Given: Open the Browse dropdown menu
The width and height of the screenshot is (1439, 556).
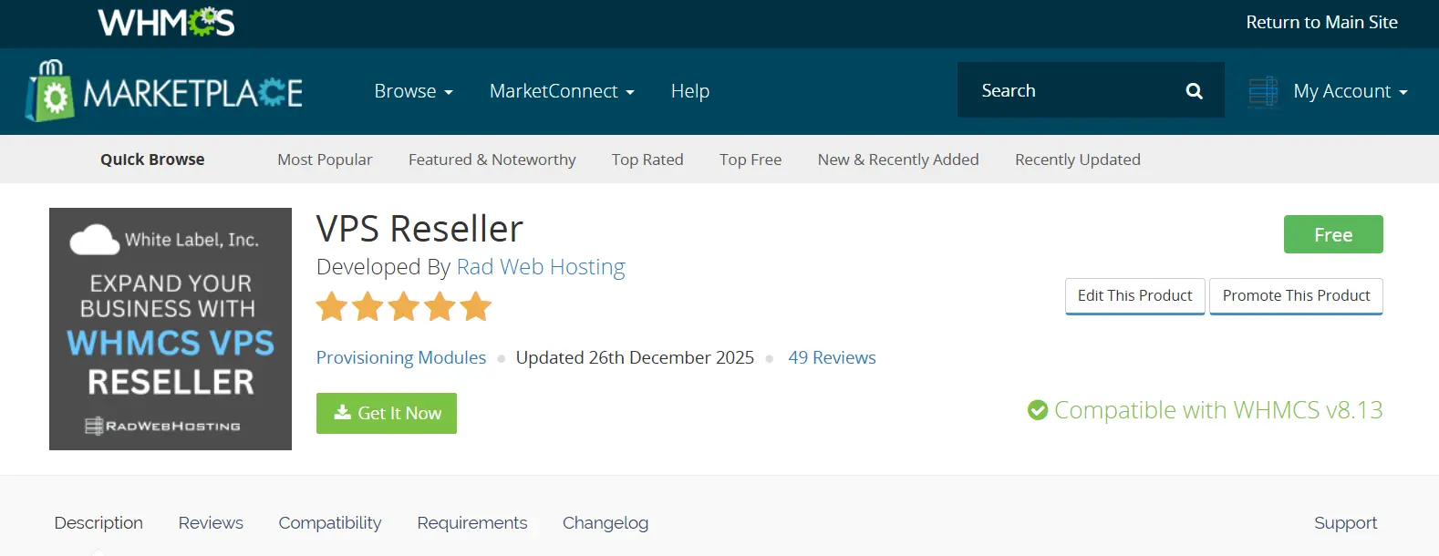Looking at the screenshot, I should 413,91.
